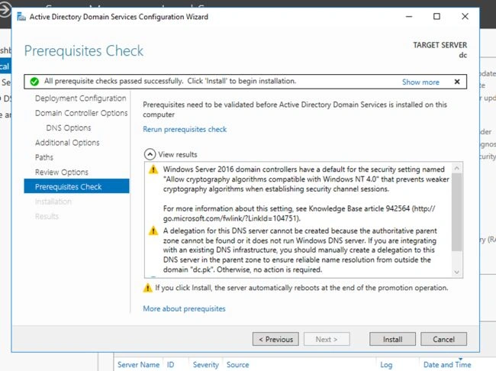Image resolution: width=496 pixels, height=371 pixels.
Task: Click the TARGET SERVER label
Action: [x=440, y=45]
